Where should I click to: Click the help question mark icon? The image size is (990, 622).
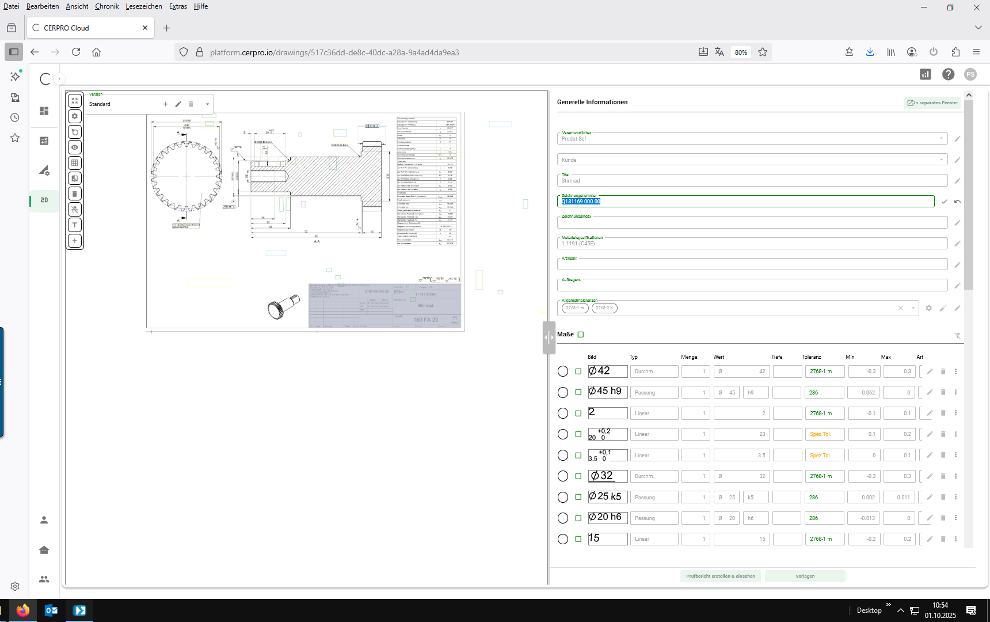[948, 74]
